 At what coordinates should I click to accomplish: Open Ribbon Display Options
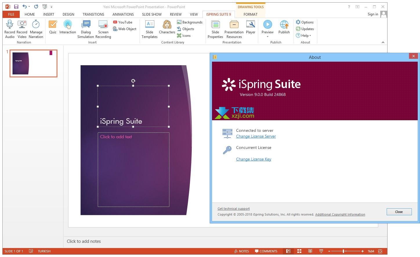pos(358,7)
